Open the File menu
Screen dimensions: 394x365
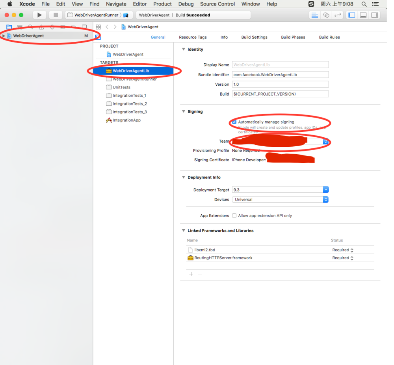pyautogui.click(x=45, y=4)
